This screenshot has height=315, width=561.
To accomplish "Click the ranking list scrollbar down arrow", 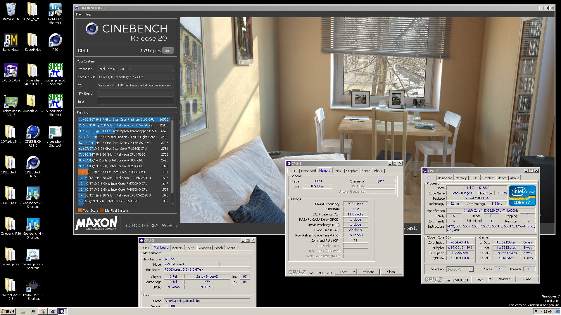I will (172, 203).
